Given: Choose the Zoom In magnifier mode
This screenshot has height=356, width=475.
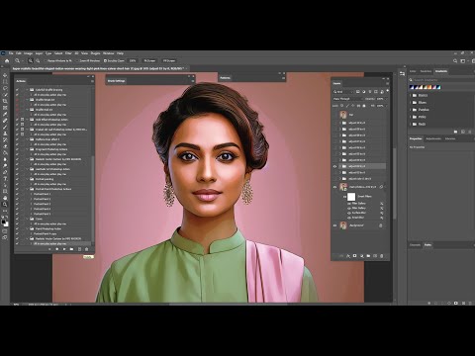Looking at the screenshot, I should [31, 60].
